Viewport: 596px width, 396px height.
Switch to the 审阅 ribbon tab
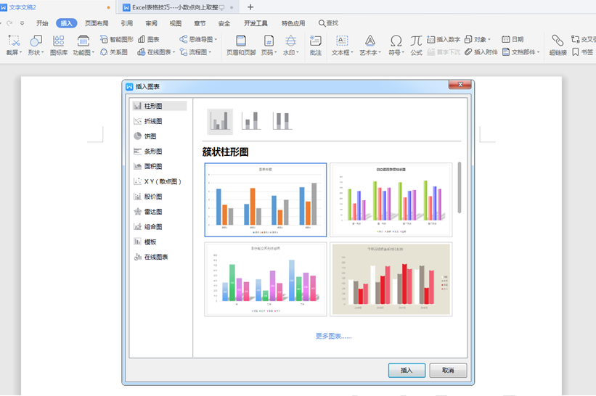(x=151, y=23)
